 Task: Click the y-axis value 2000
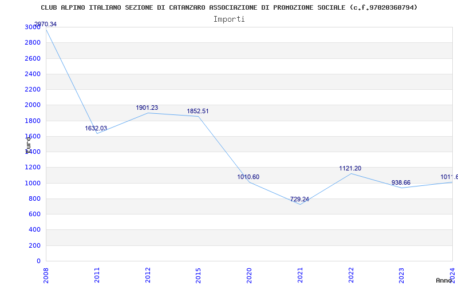33,105
